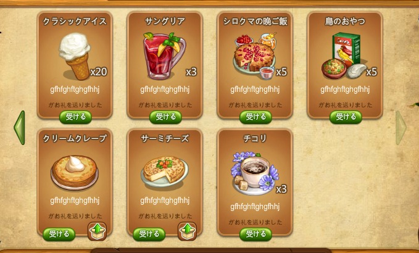Accept the チコリ gift
419x253 pixels.
[x=255, y=234]
